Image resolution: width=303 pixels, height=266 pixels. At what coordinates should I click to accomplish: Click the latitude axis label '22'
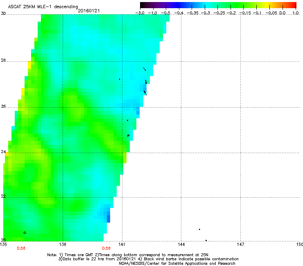(3, 196)
